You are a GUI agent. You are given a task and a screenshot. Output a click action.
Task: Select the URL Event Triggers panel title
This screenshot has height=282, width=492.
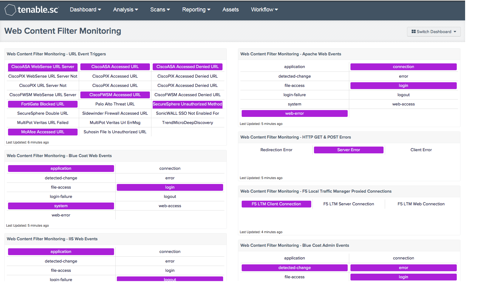tap(56, 54)
